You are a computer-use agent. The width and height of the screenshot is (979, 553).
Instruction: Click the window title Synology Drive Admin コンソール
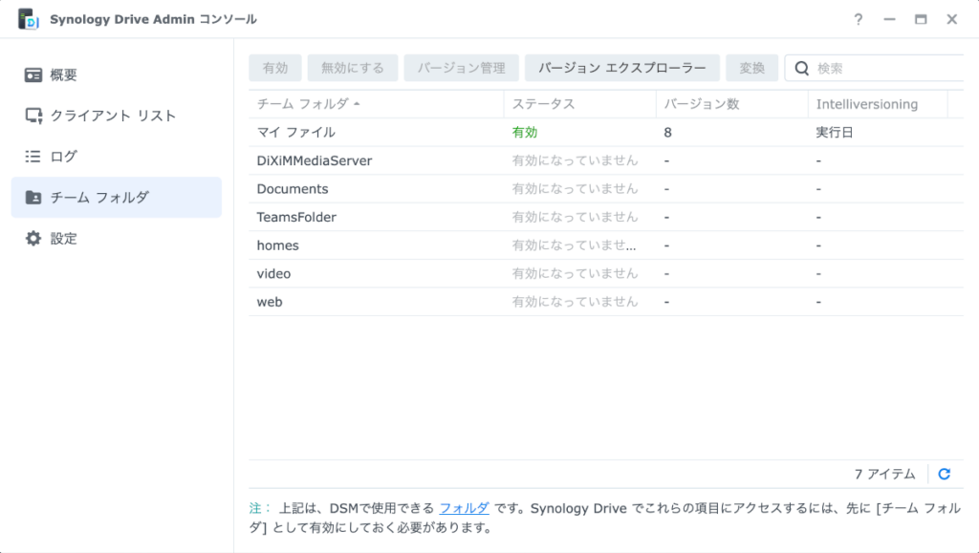(x=153, y=19)
